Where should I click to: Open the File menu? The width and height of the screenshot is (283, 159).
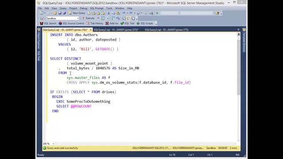point(40,8)
